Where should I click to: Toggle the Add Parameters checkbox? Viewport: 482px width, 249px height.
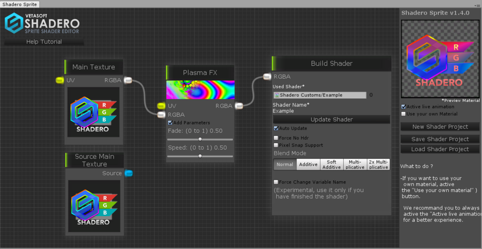point(170,123)
